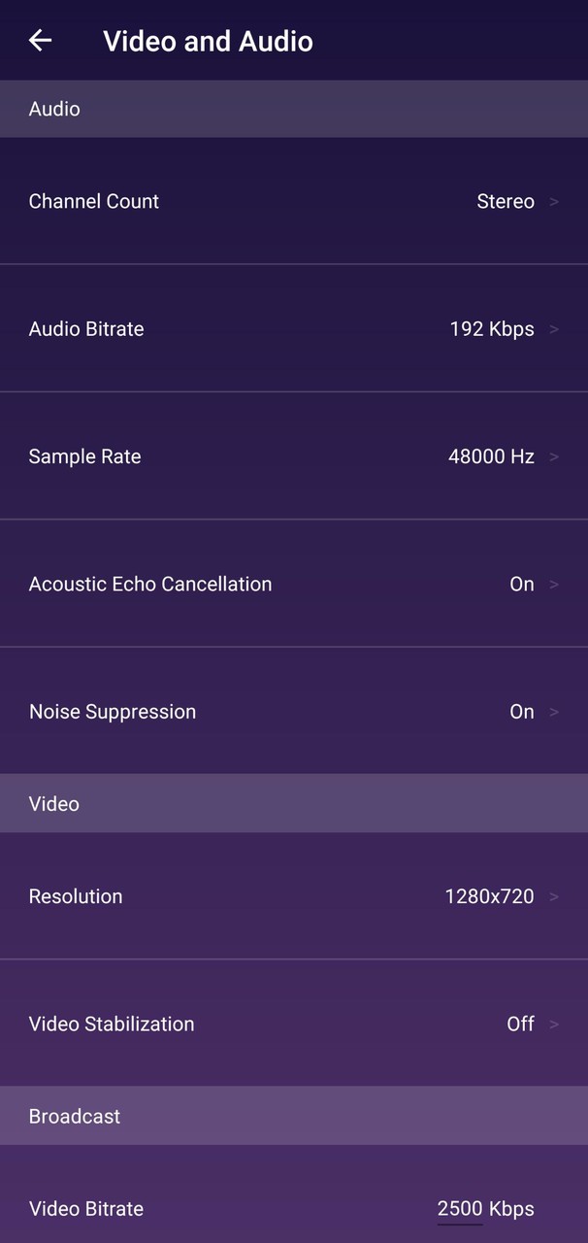Turn off Noise Suppression
The image size is (588, 1243).
pos(522,711)
